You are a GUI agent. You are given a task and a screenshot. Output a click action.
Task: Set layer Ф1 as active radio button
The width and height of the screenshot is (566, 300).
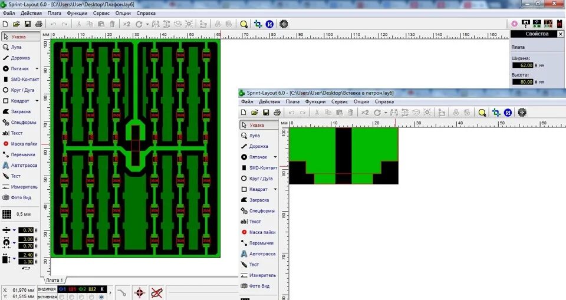pos(62,296)
